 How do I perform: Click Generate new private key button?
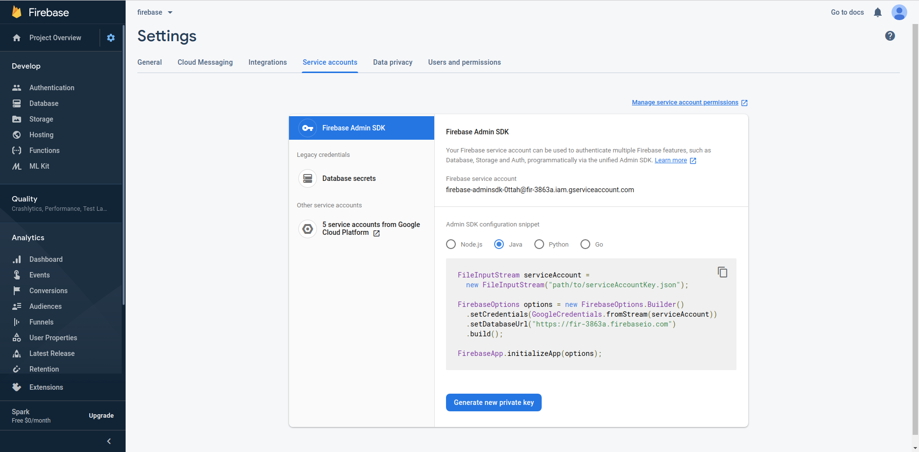[x=494, y=402]
